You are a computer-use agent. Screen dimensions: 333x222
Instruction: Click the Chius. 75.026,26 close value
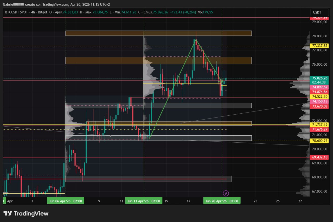point(153,12)
